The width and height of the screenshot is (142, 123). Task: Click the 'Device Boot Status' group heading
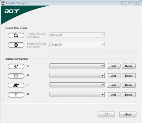click(x=16, y=28)
